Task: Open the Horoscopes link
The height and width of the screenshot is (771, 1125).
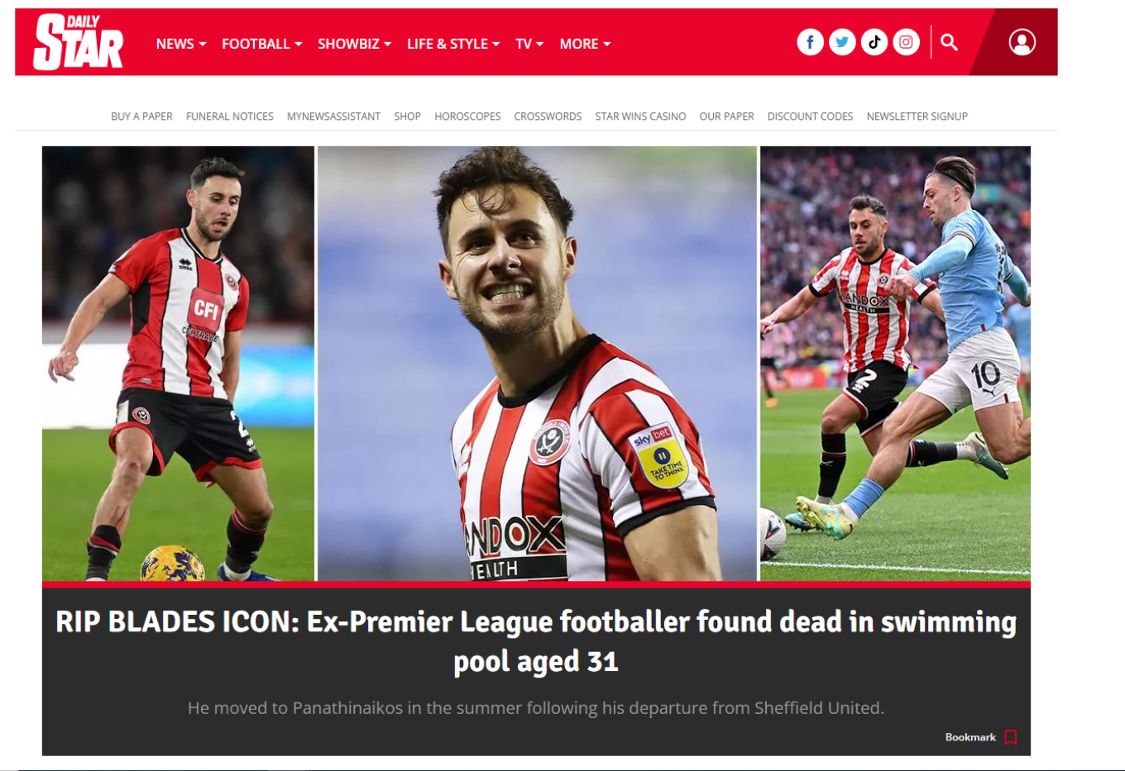Action: point(467,117)
